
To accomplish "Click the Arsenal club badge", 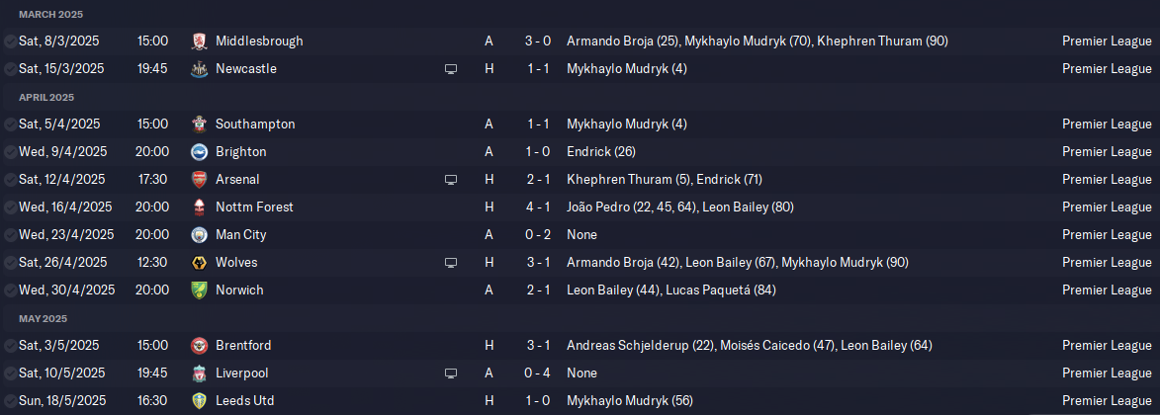I will [200, 180].
